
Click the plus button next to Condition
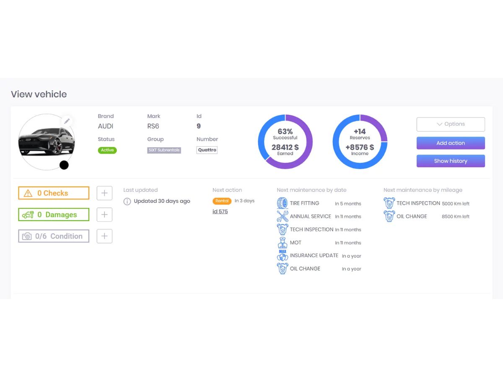(104, 236)
